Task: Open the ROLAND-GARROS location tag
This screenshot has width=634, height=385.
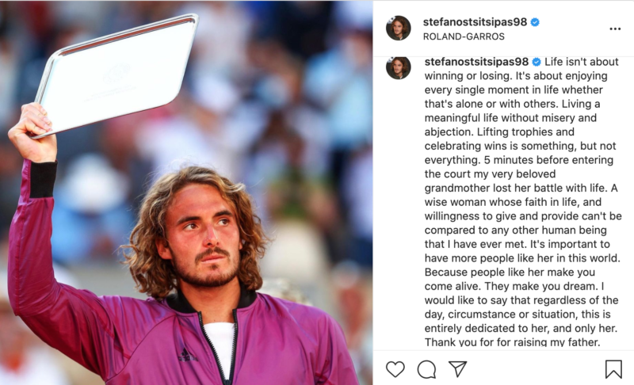Action: [464, 36]
